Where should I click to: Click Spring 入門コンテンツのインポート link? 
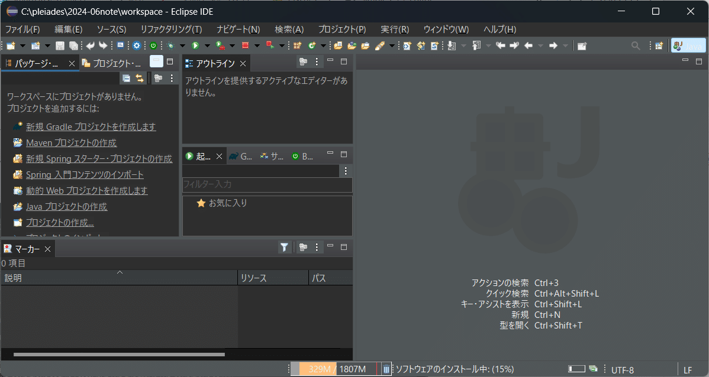coord(85,175)
